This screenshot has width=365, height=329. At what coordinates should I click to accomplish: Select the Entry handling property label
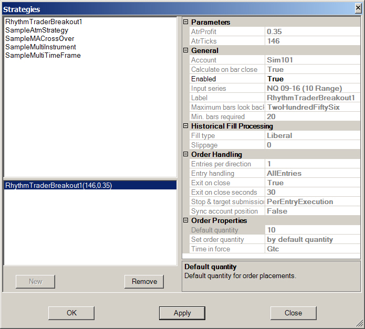[x=227, y=173]
